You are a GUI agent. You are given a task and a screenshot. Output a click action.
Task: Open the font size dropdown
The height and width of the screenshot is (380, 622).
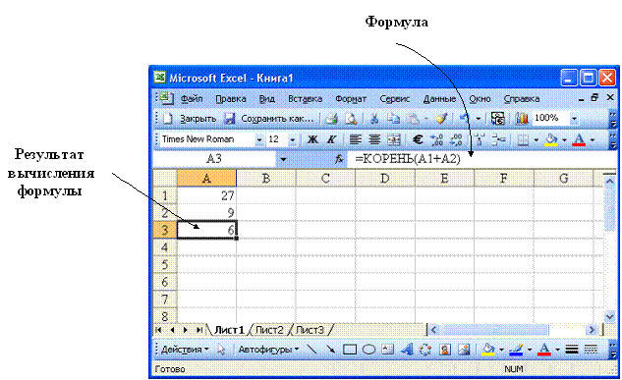click(293, 139)
